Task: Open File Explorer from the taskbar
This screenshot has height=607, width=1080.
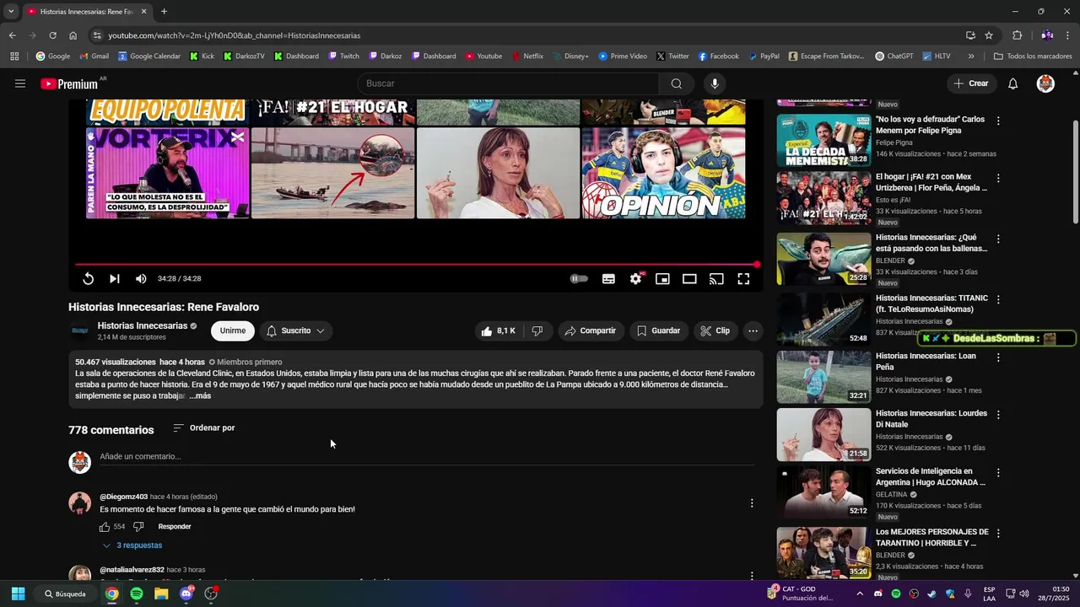Action: coord(161,594)
